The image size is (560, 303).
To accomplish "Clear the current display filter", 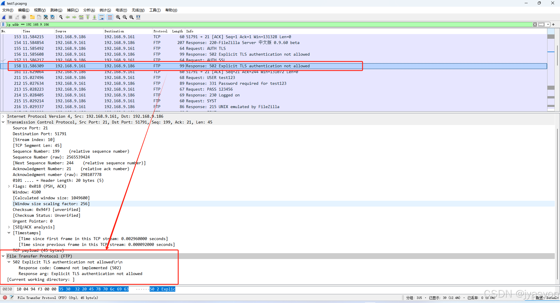I will (535, 24).
